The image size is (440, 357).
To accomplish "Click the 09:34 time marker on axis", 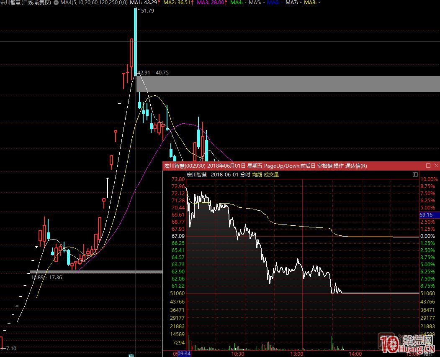I will (x=184, y=354).
